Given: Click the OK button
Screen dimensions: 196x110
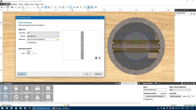Looking at the screenshot, I should 87,74.
